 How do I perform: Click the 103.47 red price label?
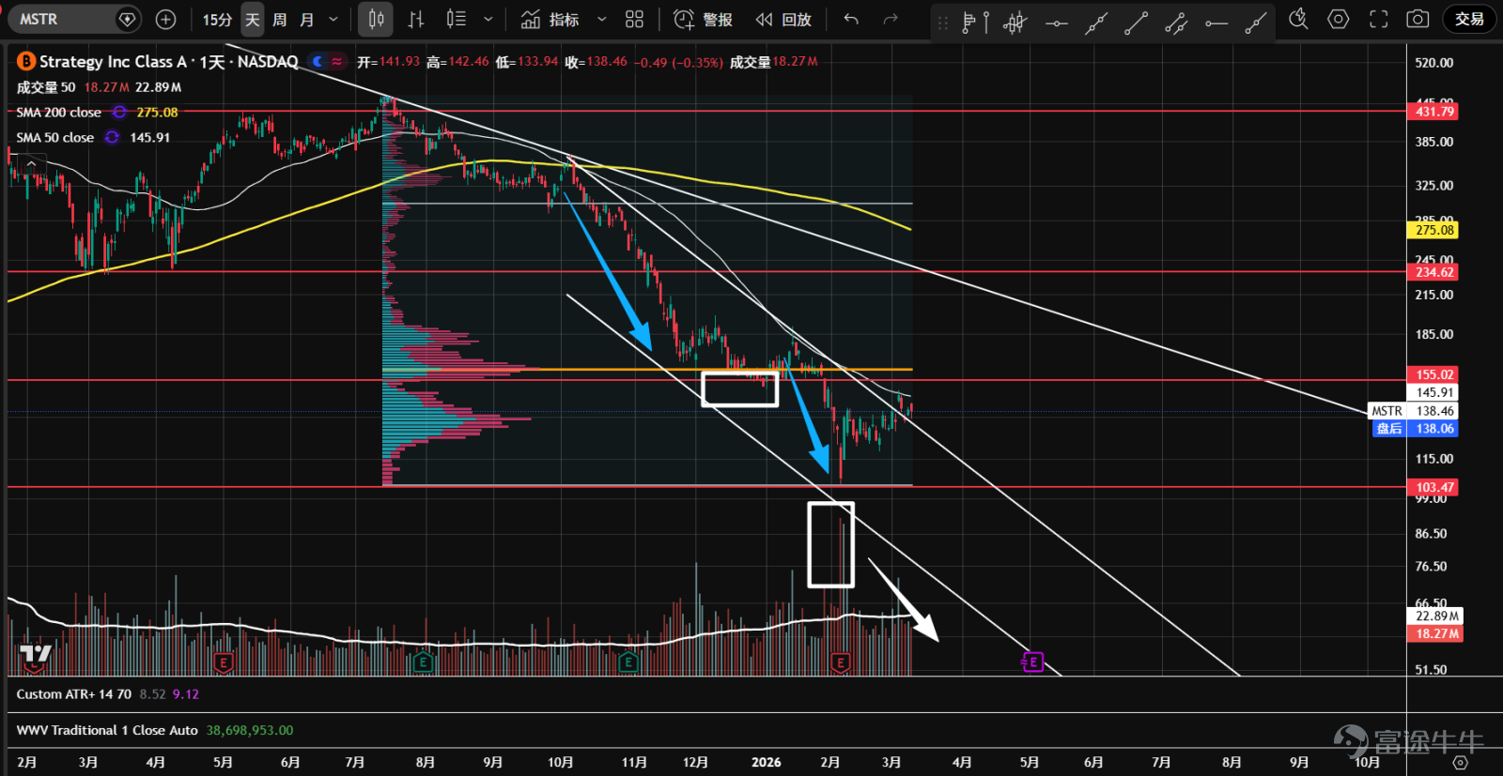pyautogui.click(x=1433, y=487)
